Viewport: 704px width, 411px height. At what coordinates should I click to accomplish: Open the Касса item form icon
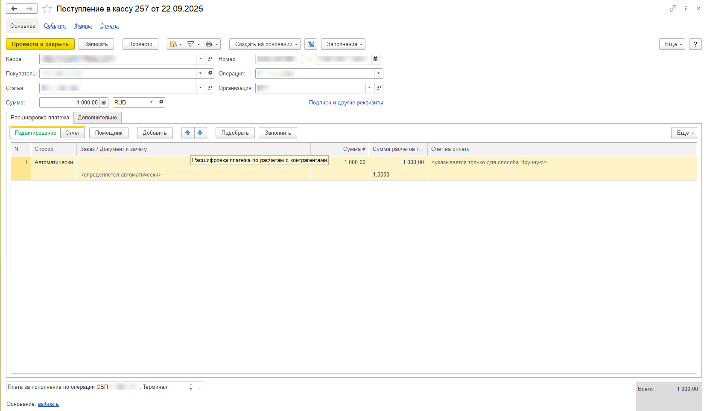(x=210, y=59)
